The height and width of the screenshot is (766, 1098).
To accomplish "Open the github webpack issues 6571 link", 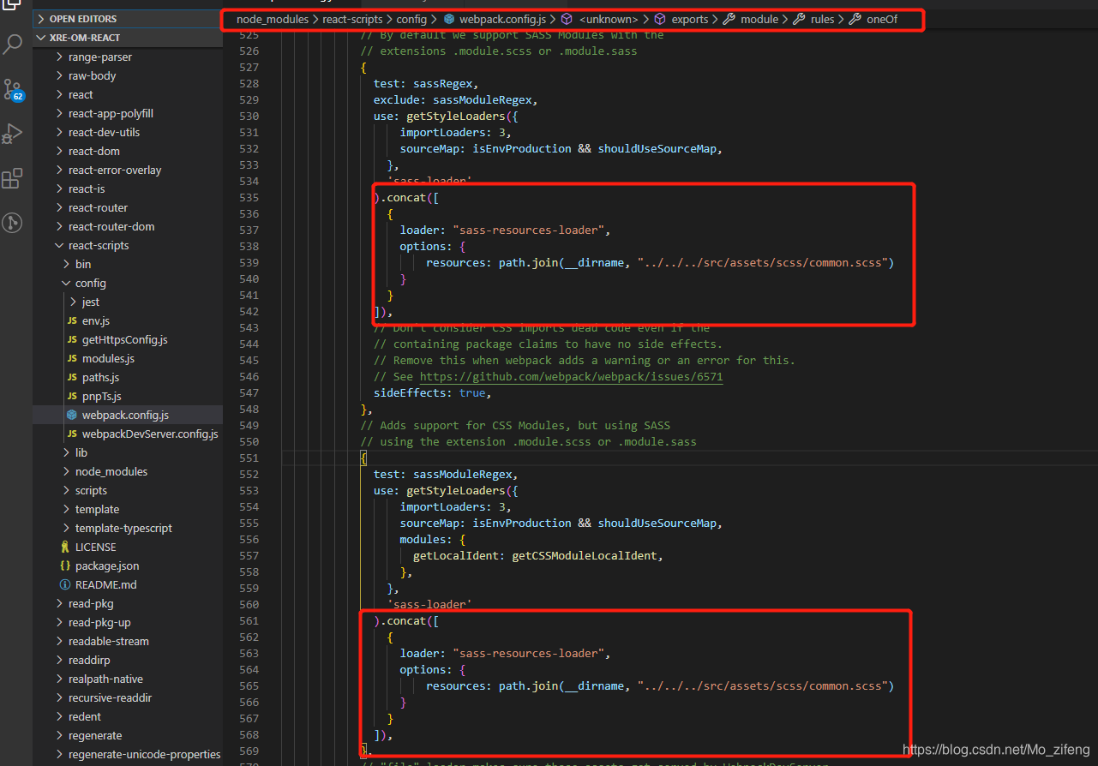I will tap(571, 376).
